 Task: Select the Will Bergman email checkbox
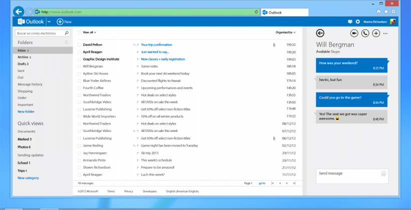79,66
